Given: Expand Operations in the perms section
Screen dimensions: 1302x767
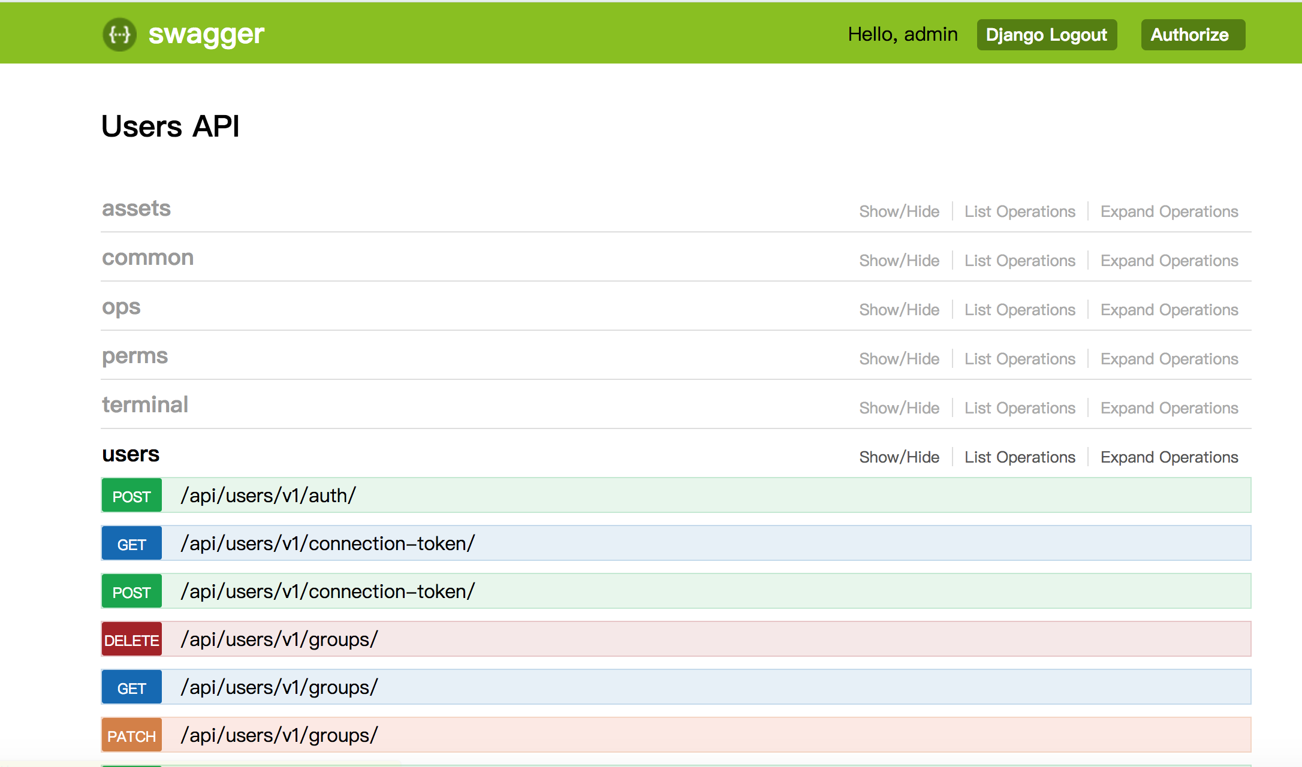Looking at the screenshot, I should tap(1170, 358).
